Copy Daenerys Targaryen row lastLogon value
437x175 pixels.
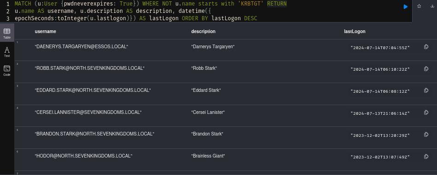[426, 47]
